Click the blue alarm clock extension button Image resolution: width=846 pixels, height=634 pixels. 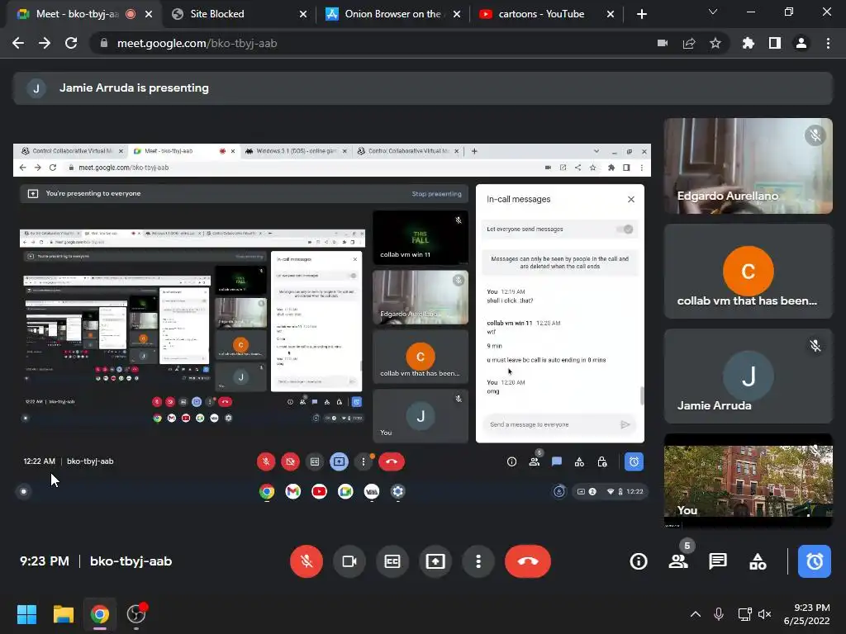[814, 561]
